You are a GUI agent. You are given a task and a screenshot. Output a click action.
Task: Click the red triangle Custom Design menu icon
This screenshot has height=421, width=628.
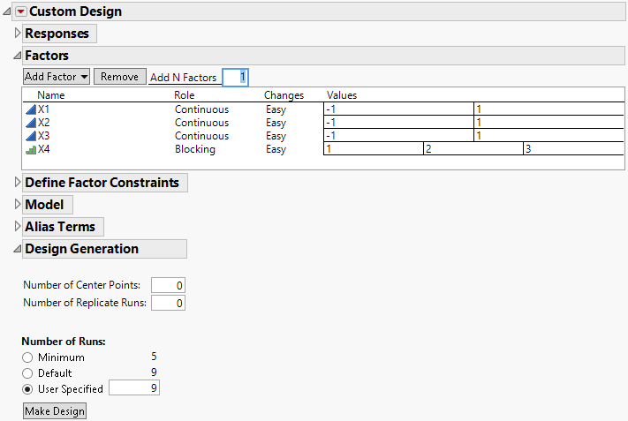pyautogui.click(x=21, y=11)
